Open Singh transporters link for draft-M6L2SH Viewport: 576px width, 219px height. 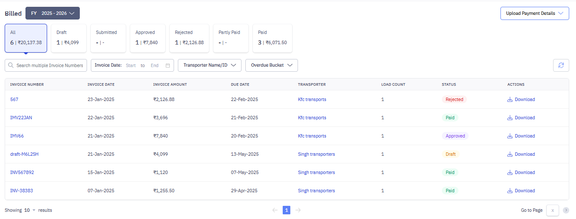(316, 154)
